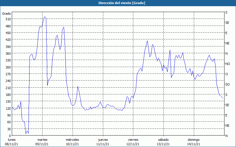236x147 pixels.
Task: Click the 'domingo' day label
Action: [x=194, y=140]
